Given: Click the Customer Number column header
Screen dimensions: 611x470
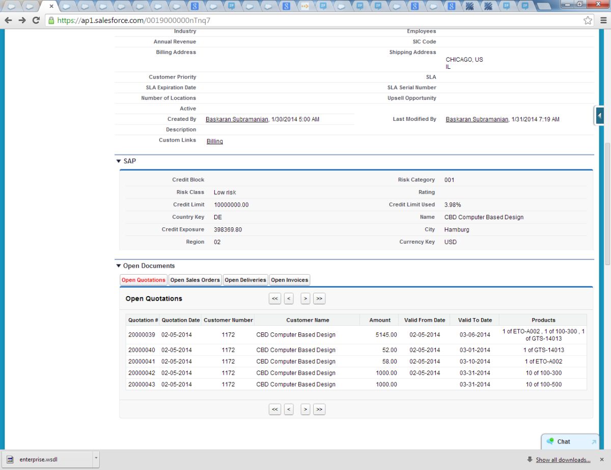Looking at the screenshot, I should pos(228,320).
